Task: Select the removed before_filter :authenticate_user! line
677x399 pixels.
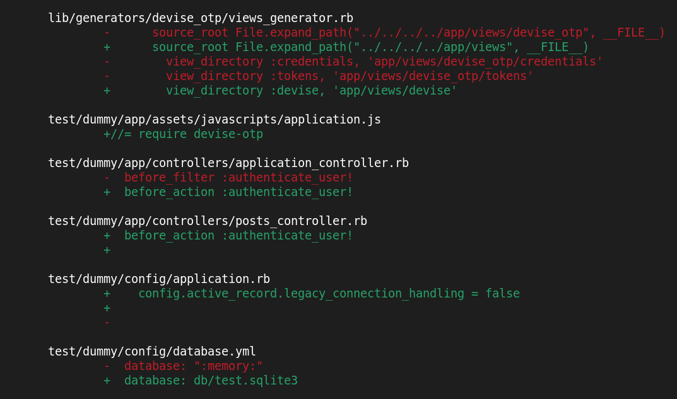Action: coord(228,178)
